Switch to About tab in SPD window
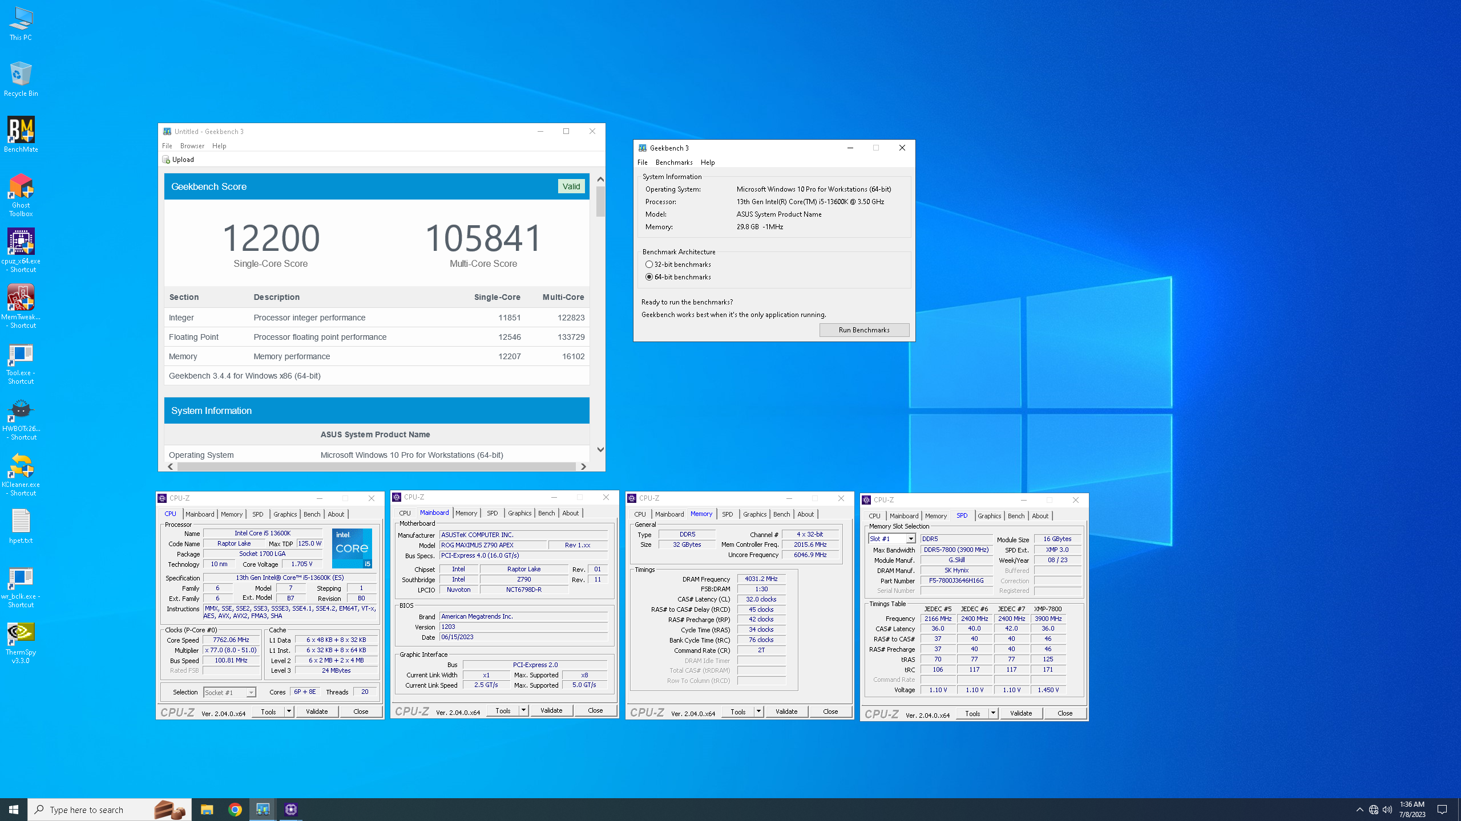The width and height of the screenshot is (1461, 821). pyautogui.click(x=1040, y=516)
